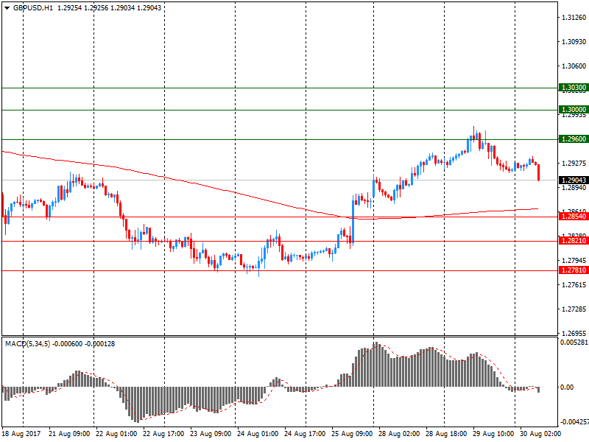Click the MACD values -0.000600 -0.000128
This screenshot has width=589, height=442.
(x=84, y=344)
